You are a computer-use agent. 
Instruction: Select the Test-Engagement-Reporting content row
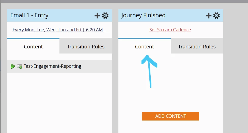pyautogui.click(x=59, y=66)
